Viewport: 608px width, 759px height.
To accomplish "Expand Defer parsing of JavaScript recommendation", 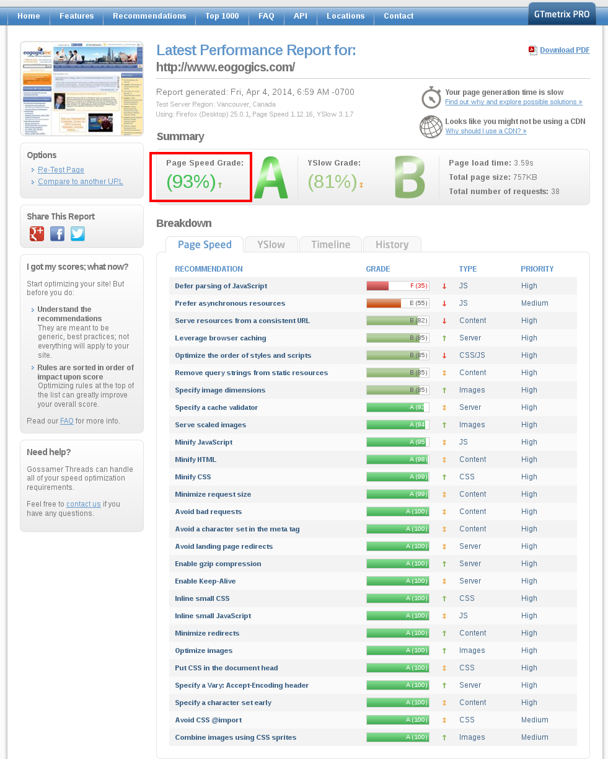I will click(221, 286).
